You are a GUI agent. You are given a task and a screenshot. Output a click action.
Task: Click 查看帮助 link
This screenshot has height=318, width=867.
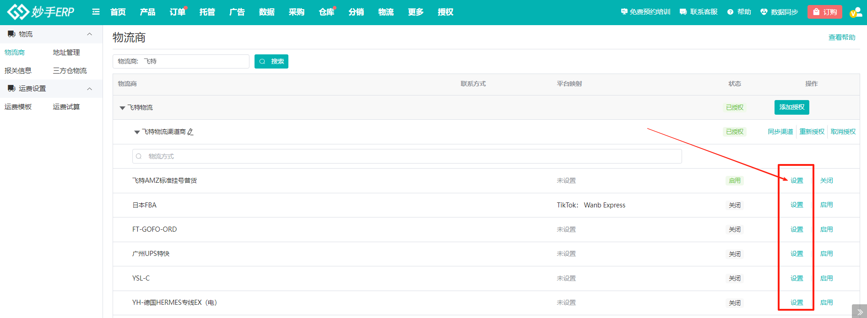pos(842,37)
